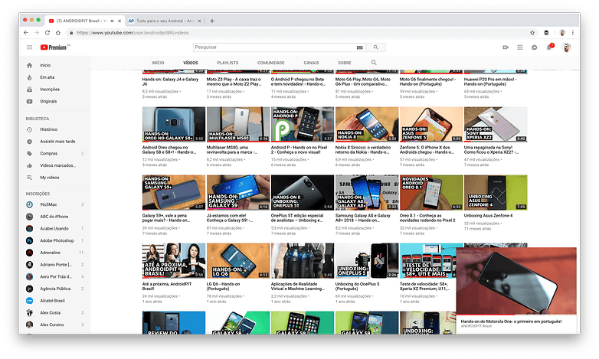Open a new browser tab

[212, 21]
